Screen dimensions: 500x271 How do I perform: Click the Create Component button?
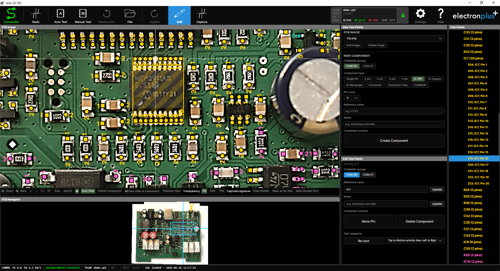[394, 141]
